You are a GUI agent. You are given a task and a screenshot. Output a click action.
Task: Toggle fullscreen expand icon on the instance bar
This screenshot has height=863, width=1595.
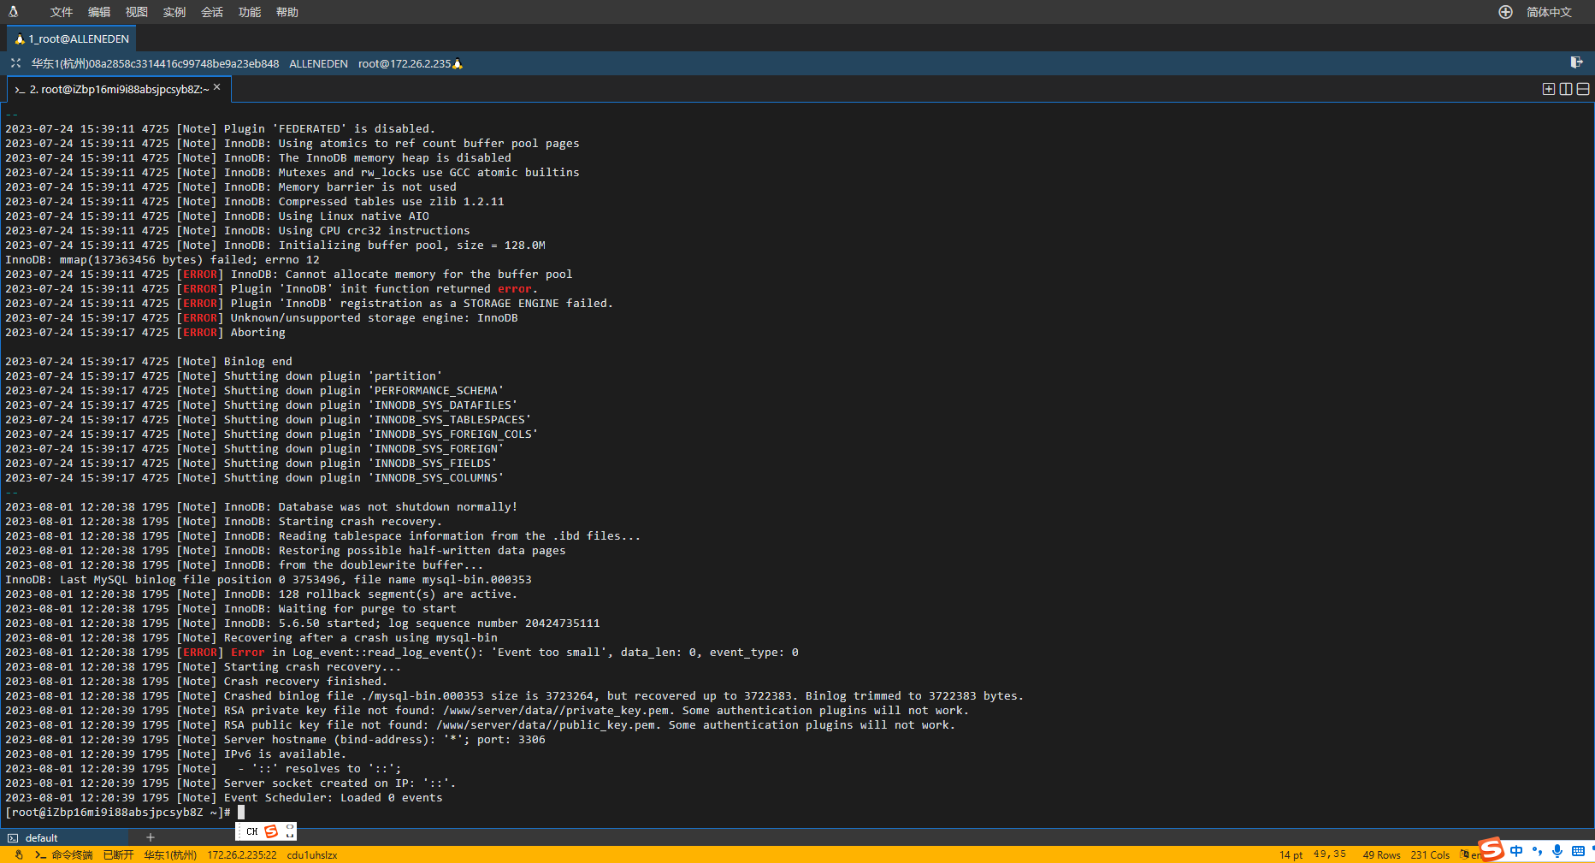point(15,63)
